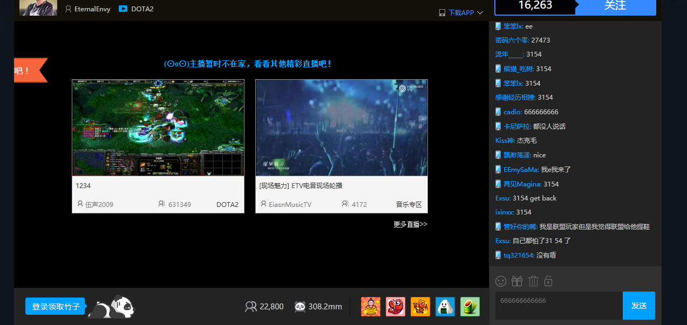Clear chat using the trash can icon
Viewport: 687px width, 325px height.
coord(533,281)
